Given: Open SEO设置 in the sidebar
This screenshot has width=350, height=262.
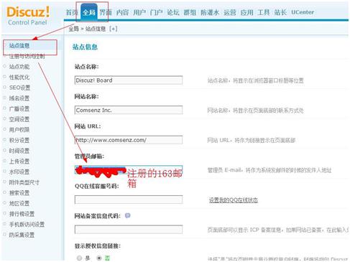Looking at the screenshot, I should (x=19, y=88).
